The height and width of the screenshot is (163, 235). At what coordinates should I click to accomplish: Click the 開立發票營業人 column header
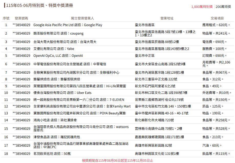click(x=82, y=18)
